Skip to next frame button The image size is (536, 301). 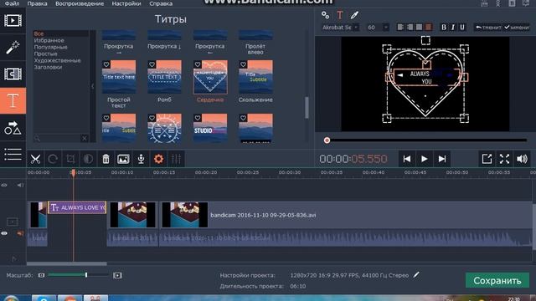point(442,159)
